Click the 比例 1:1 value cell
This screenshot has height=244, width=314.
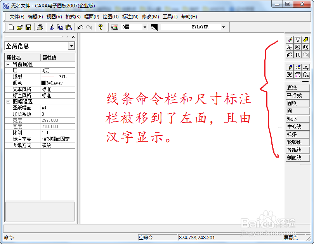pyautogui.click(x=58, y=133)
